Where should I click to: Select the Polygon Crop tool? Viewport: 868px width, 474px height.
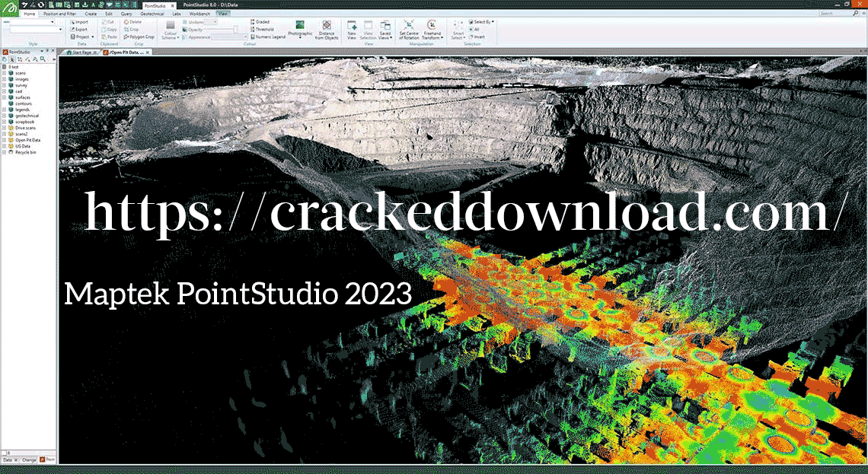139,37
